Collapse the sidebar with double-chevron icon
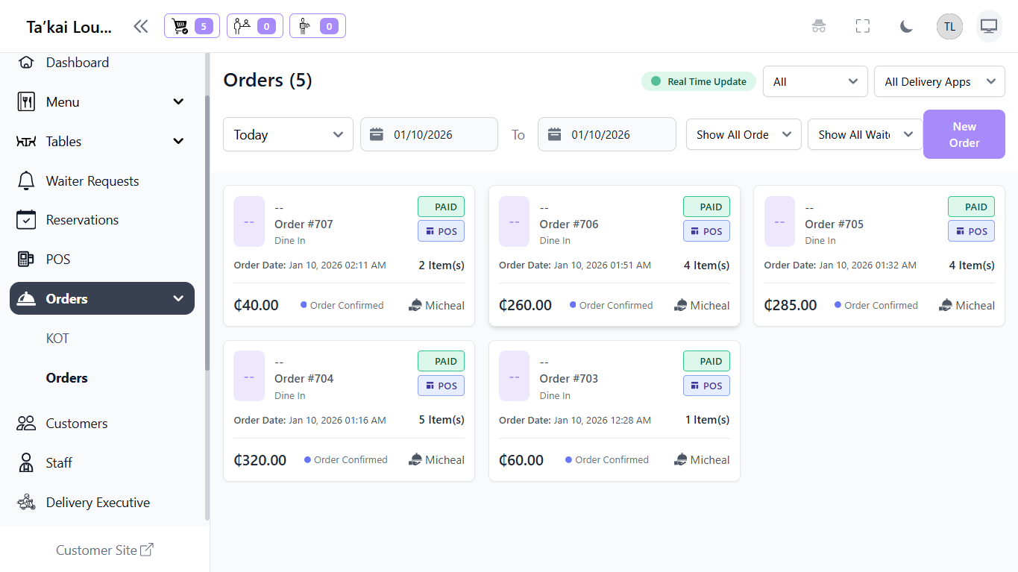The image size is (1018, 572). (140, 27)
